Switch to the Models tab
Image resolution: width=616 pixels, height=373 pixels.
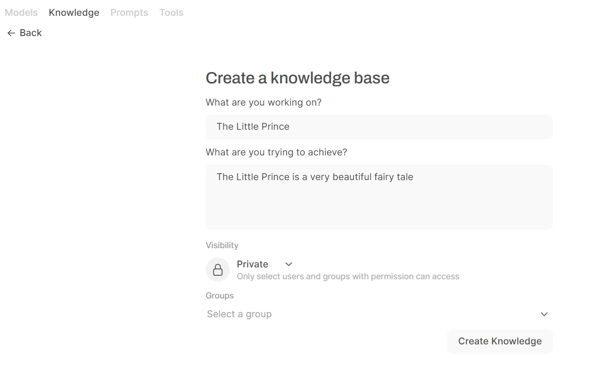(21, 13)
